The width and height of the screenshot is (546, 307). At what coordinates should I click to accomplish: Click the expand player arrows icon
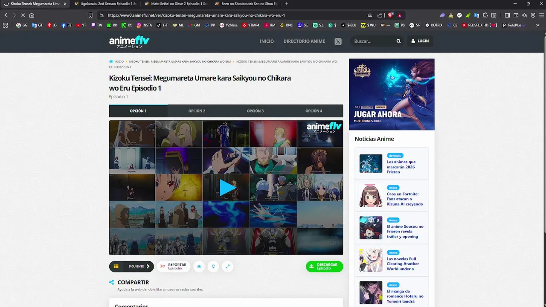[227, 266]
